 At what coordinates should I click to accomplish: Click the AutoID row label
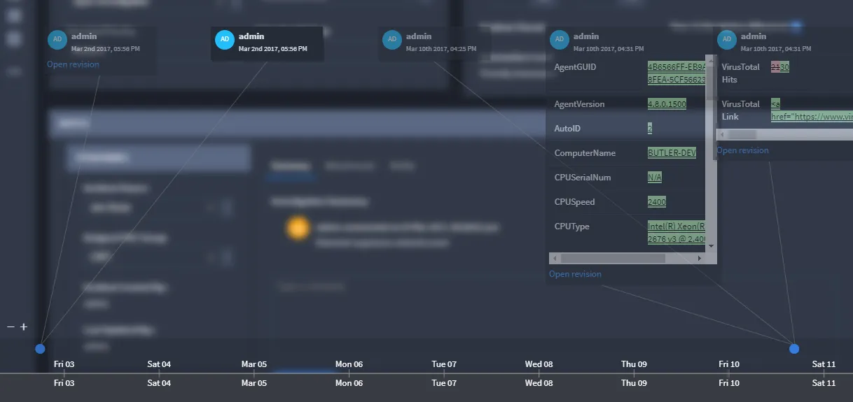coord(567,129)
